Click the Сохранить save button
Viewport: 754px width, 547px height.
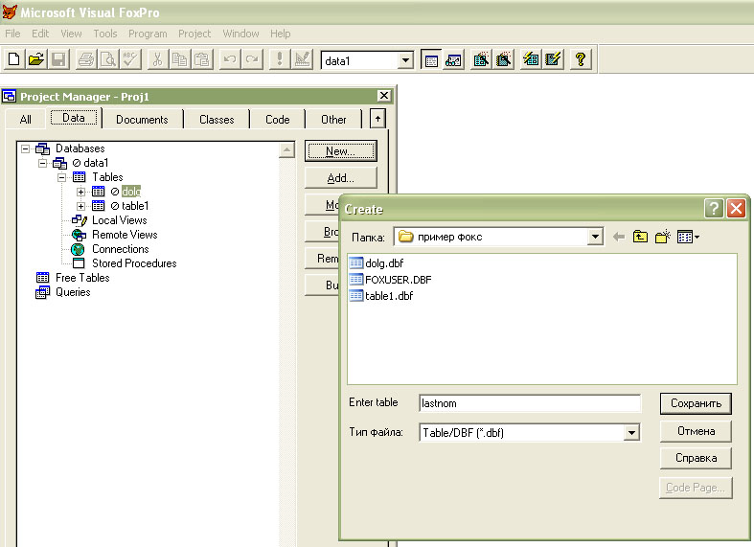pyautogui.click(x=696, y=403)
